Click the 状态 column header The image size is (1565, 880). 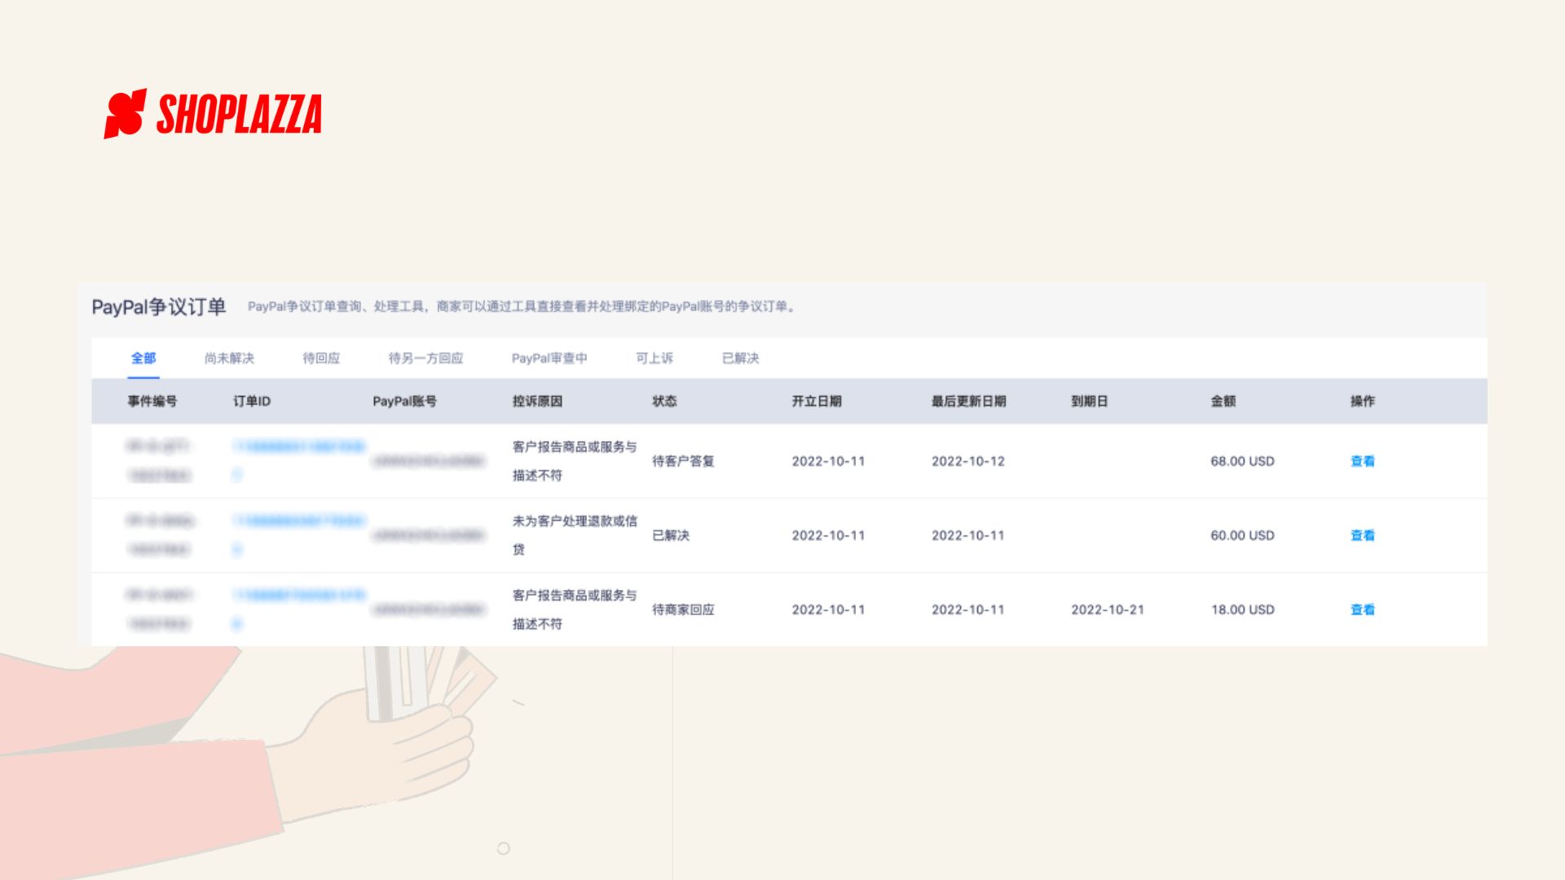pos(664,401)
